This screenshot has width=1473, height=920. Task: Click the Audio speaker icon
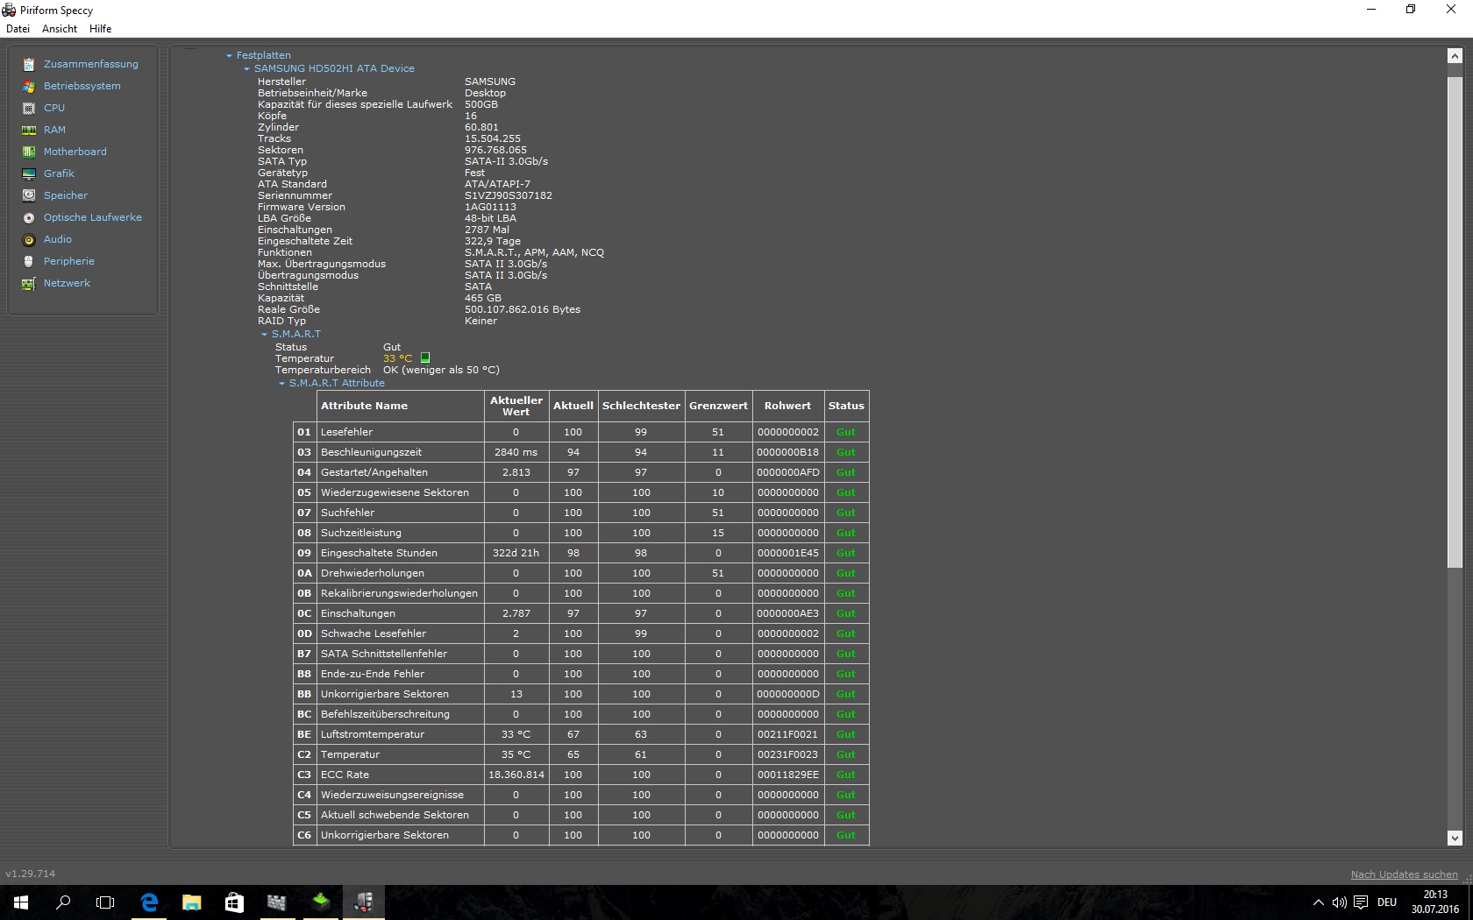click(x=29, y=239)
